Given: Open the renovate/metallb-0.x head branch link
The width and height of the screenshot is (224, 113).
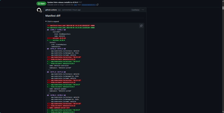Looking at the screenshot, I should pos(88,5).
